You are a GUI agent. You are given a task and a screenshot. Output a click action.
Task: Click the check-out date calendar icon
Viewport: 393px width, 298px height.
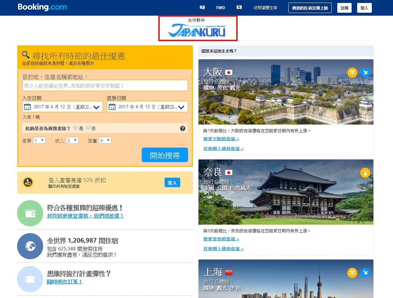coord(112,107)
